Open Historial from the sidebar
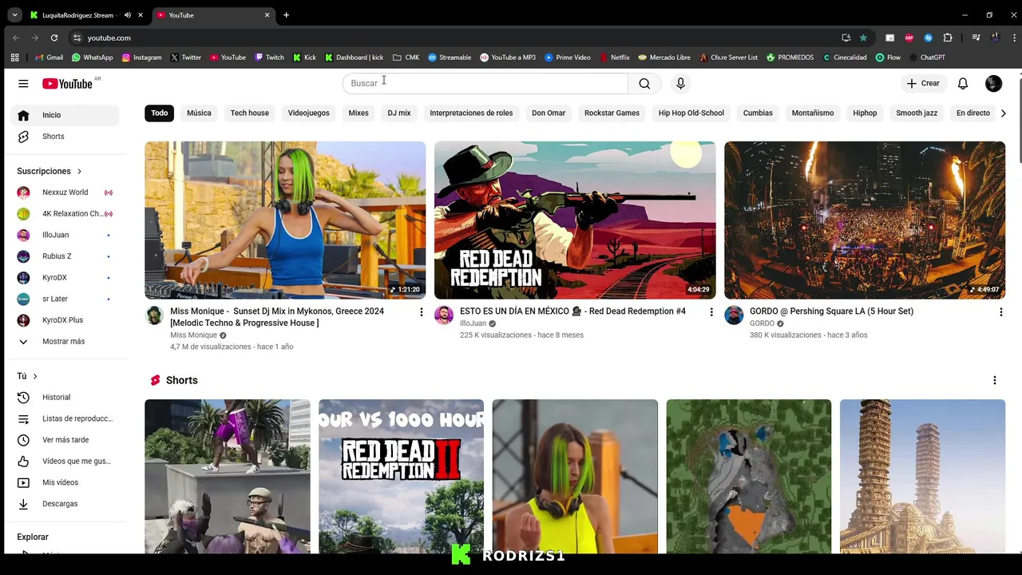The height and width of the screenshot is (575, 1022). [65, 397]
